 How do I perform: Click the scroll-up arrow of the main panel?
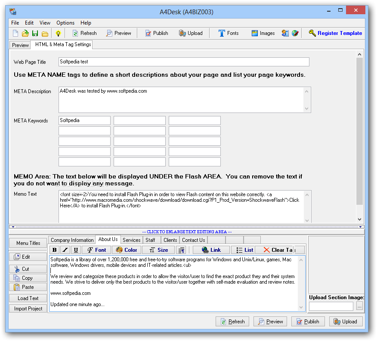pos(359,54)
